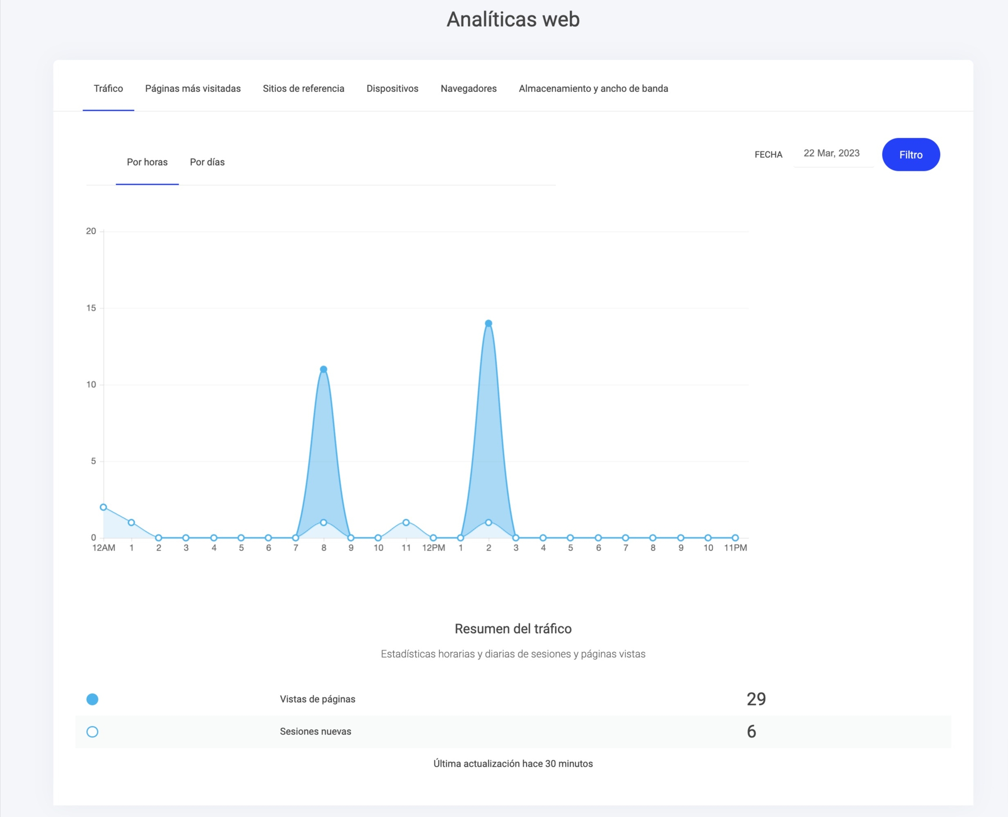Screen dimensions: 1008x817
Task: Open the Tráfico tab
Action: [108, 88]
